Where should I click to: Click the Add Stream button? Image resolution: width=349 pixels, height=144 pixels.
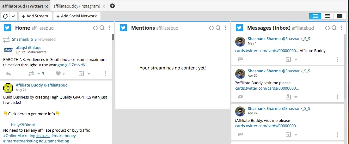pos(35,16)
